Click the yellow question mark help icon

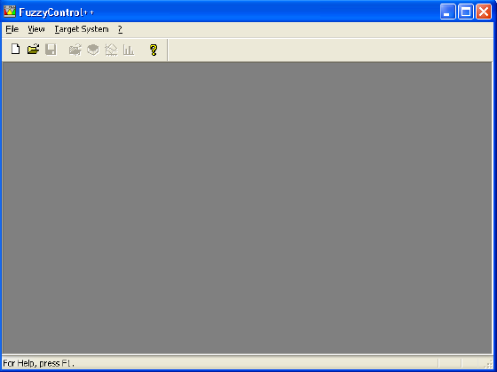[x=154, y=50]
